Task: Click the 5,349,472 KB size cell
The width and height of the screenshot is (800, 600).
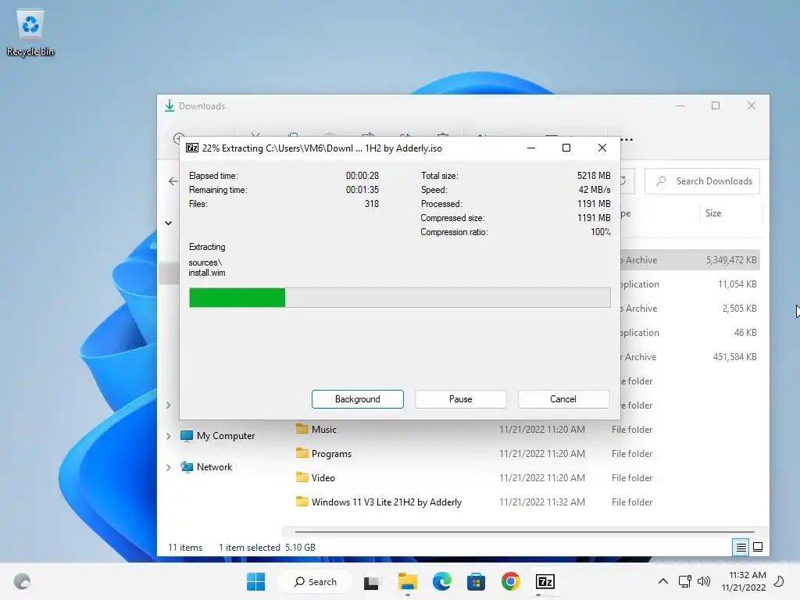Action: [731, 260]
